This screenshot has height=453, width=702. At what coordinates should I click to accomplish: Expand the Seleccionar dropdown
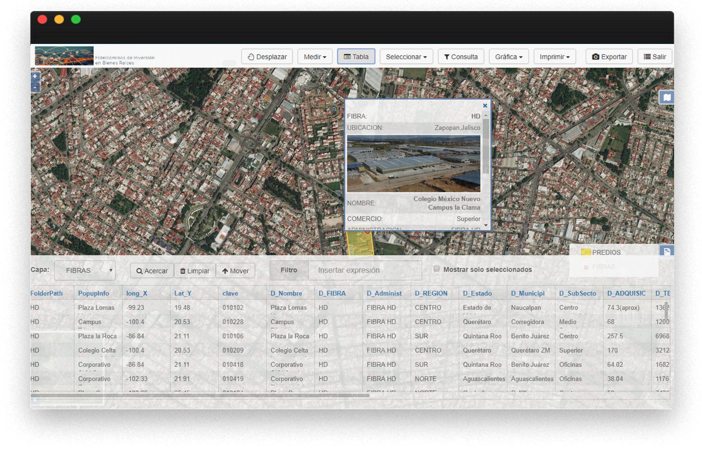pos(406,57)
